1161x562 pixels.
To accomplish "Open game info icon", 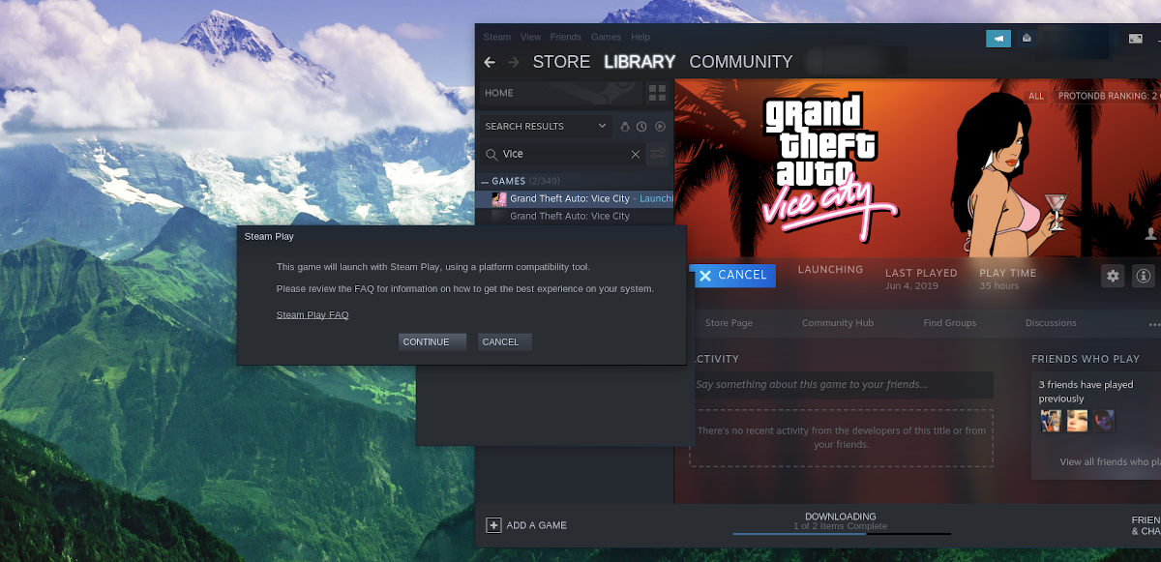I will [1143, 276].
